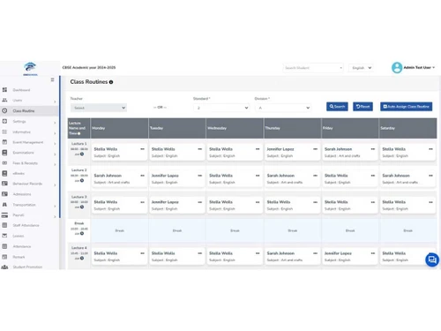
Task: Open options menu on Monday Lecture 1 card
Action: [142, 149]
